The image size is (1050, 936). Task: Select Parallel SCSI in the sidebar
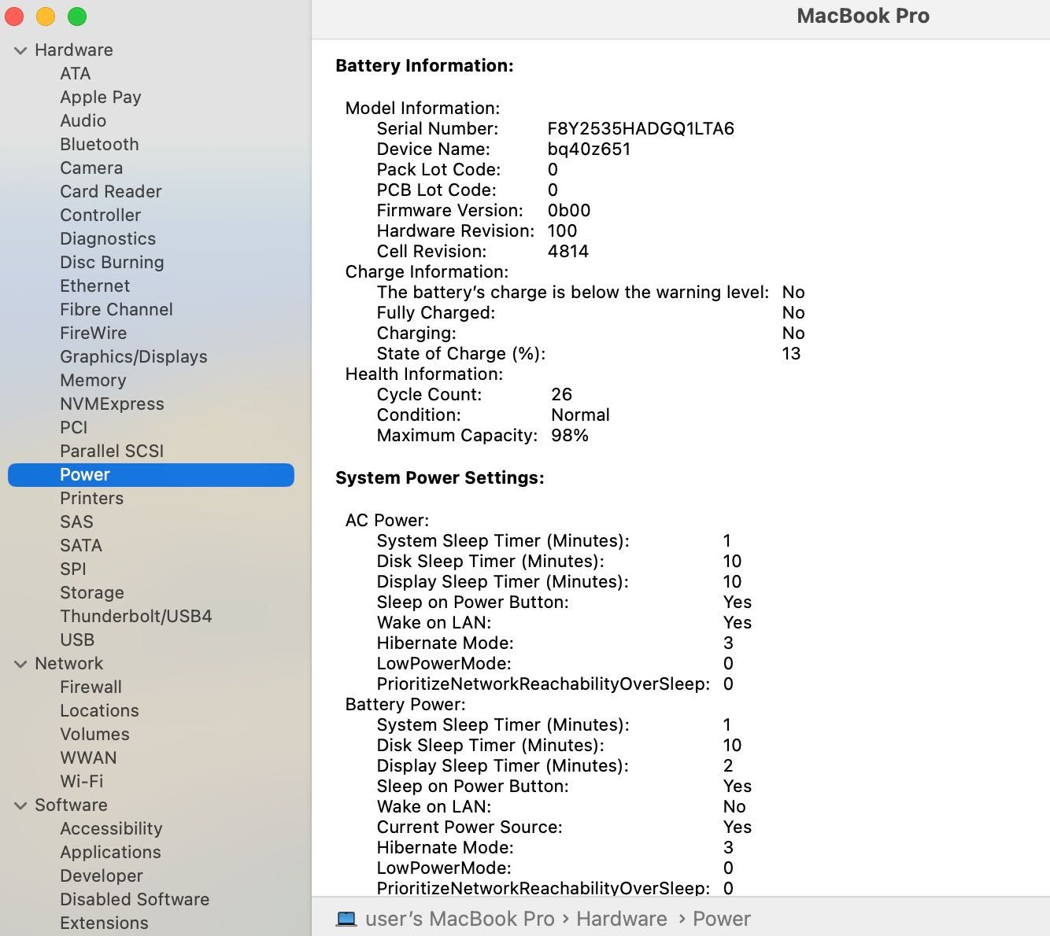pos(112,451)
